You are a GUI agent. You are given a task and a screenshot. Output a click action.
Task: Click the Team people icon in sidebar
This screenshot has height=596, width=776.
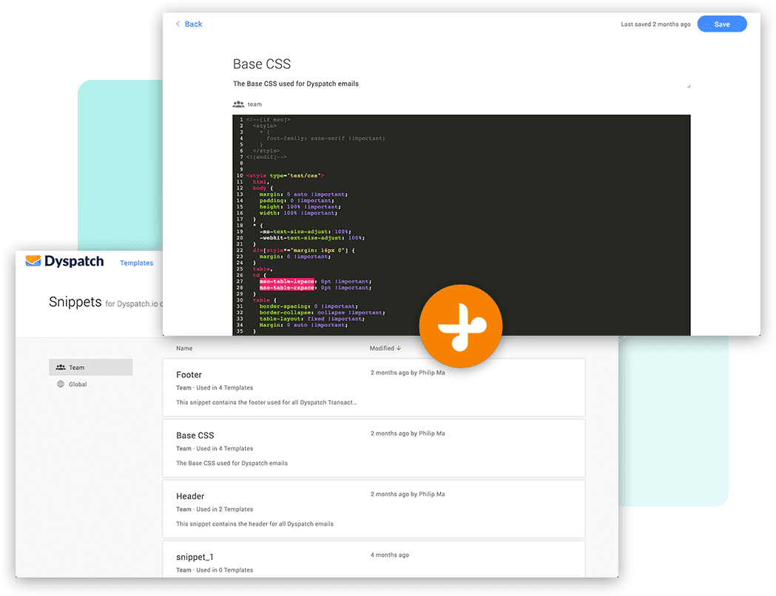click(61, 367)
